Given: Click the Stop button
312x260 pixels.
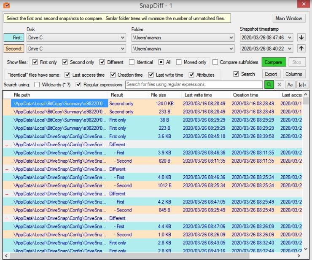Looking at the screenshot, I should click(297, 62).
